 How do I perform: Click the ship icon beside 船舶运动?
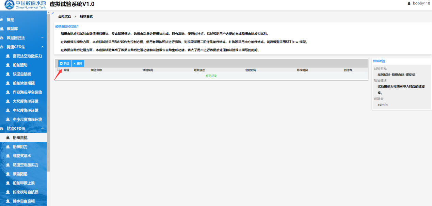coord(8,65)
